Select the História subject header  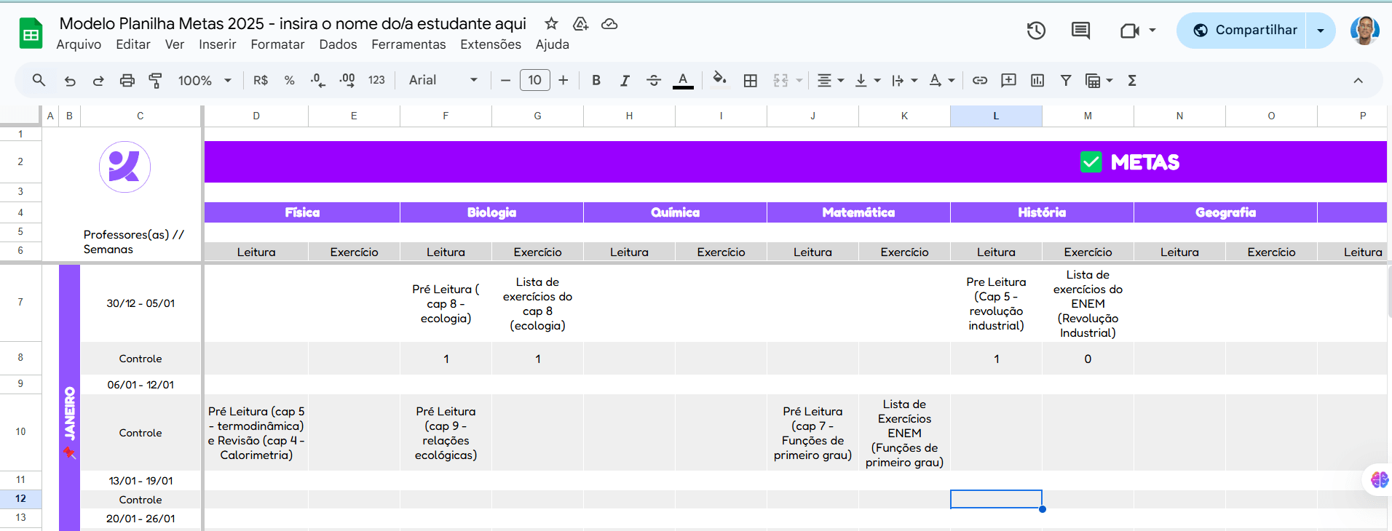pos(1042,212)
